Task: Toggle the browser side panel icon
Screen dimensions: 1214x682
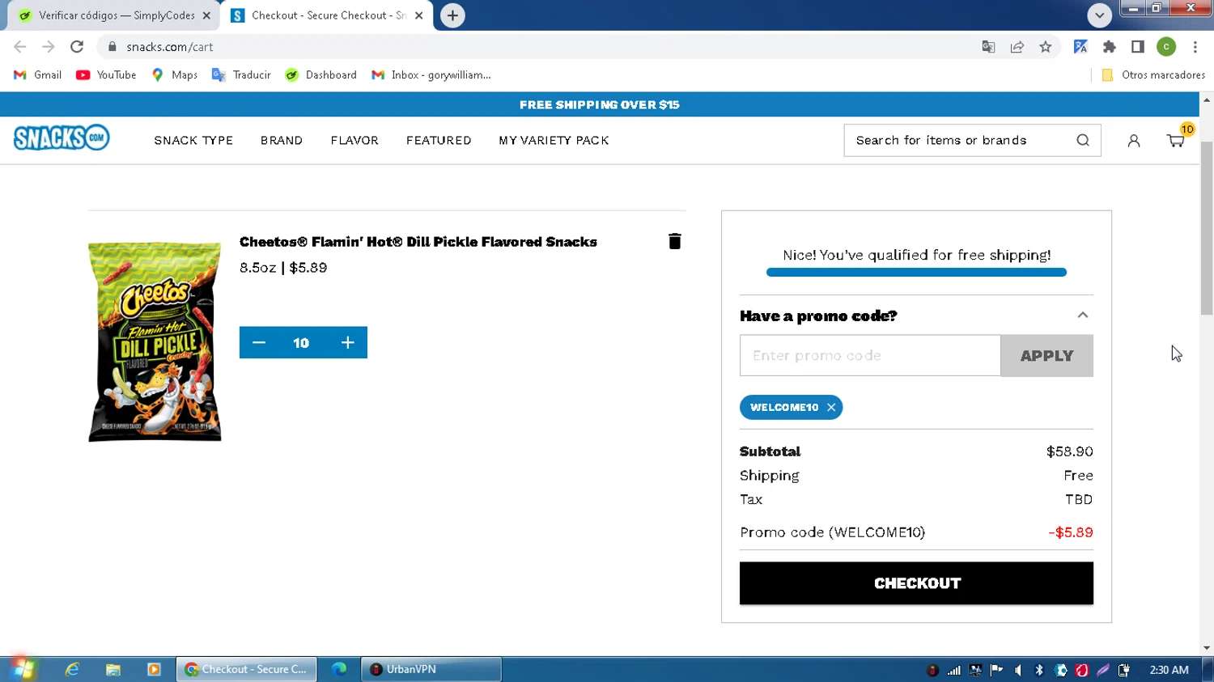Action: 1138,47
